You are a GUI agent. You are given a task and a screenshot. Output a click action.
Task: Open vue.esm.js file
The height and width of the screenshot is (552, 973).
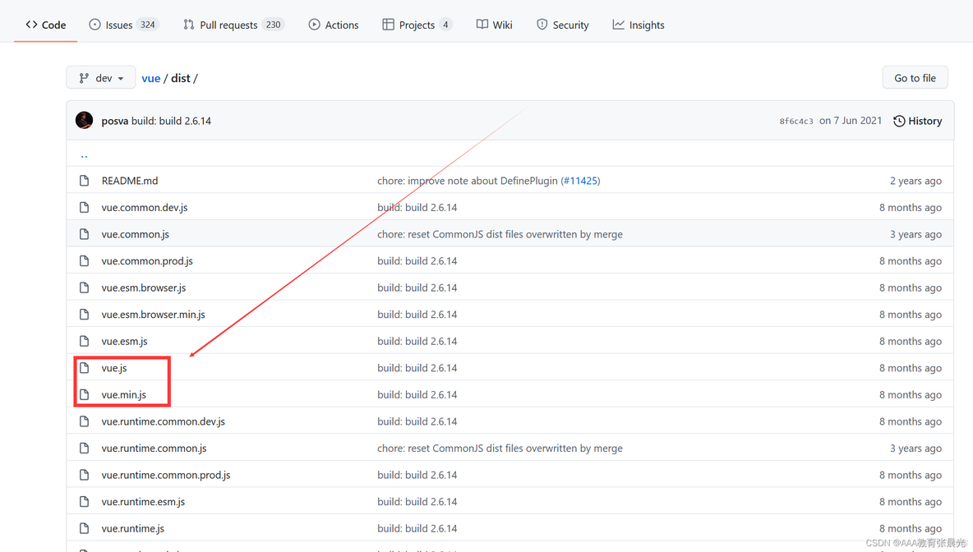click(x=125, y=341)
